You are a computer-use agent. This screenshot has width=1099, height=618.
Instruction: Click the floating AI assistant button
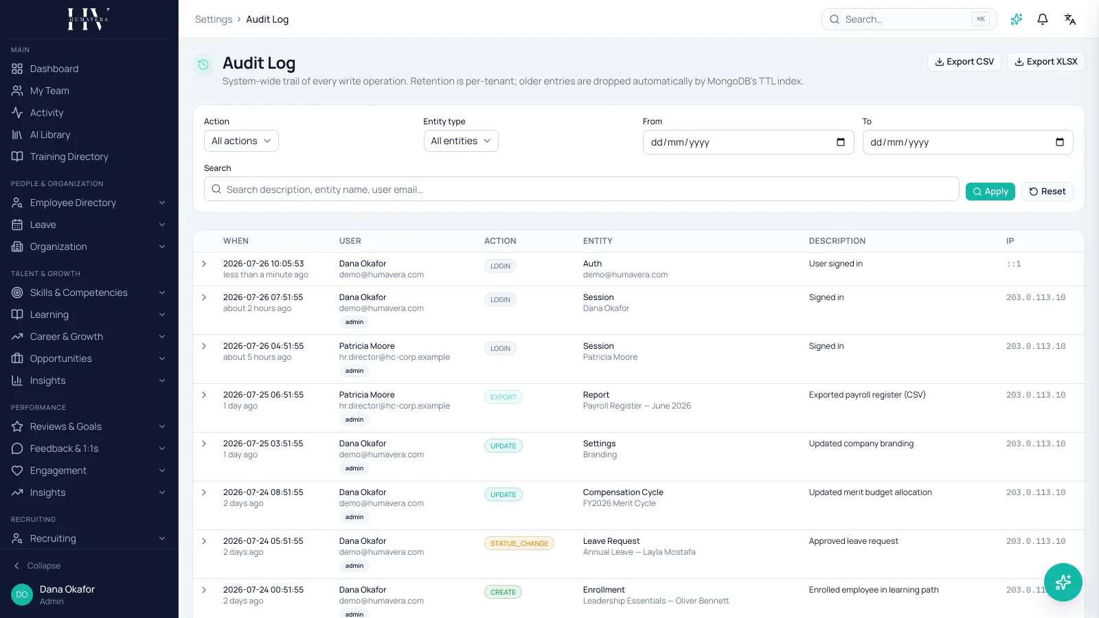[x=1063, y=582]
